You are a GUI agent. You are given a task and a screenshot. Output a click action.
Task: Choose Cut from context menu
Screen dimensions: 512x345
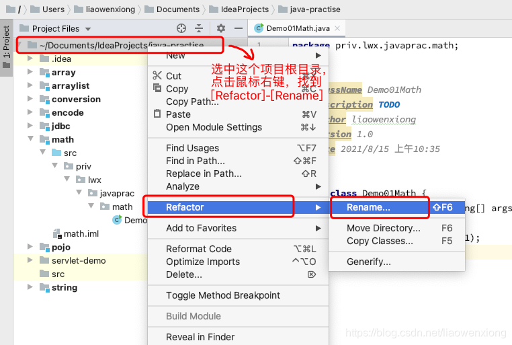coord(238,76)
